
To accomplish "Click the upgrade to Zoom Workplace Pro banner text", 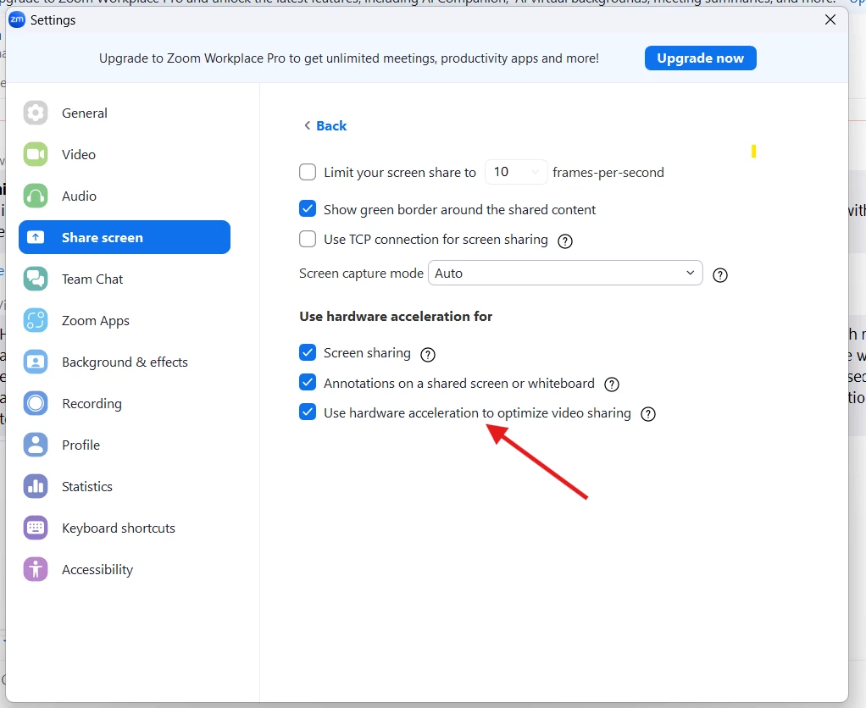I will 349,58.
